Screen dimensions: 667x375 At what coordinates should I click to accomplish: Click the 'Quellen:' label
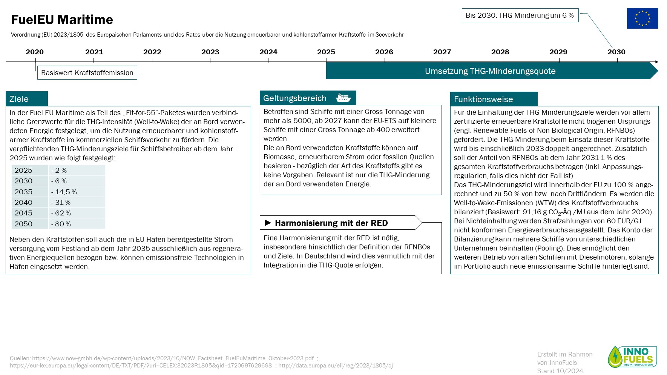[x=20, y=358]
